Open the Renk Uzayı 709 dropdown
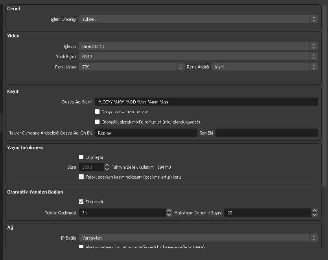This screenshot has height=260, width=328. pos(131,67)
